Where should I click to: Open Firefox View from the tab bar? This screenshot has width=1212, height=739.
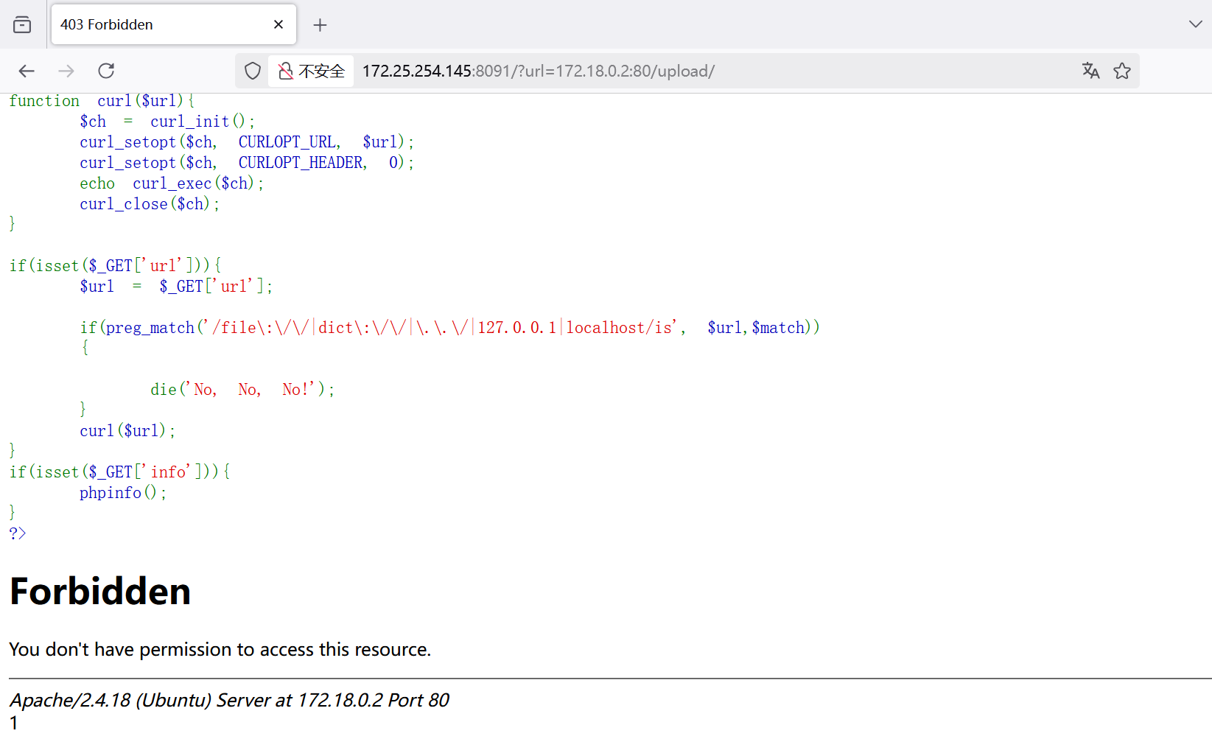22,25
